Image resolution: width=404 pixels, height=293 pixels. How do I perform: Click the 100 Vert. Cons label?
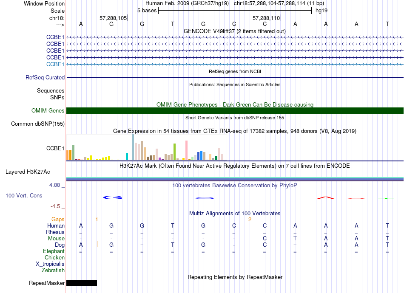[24, 195]
